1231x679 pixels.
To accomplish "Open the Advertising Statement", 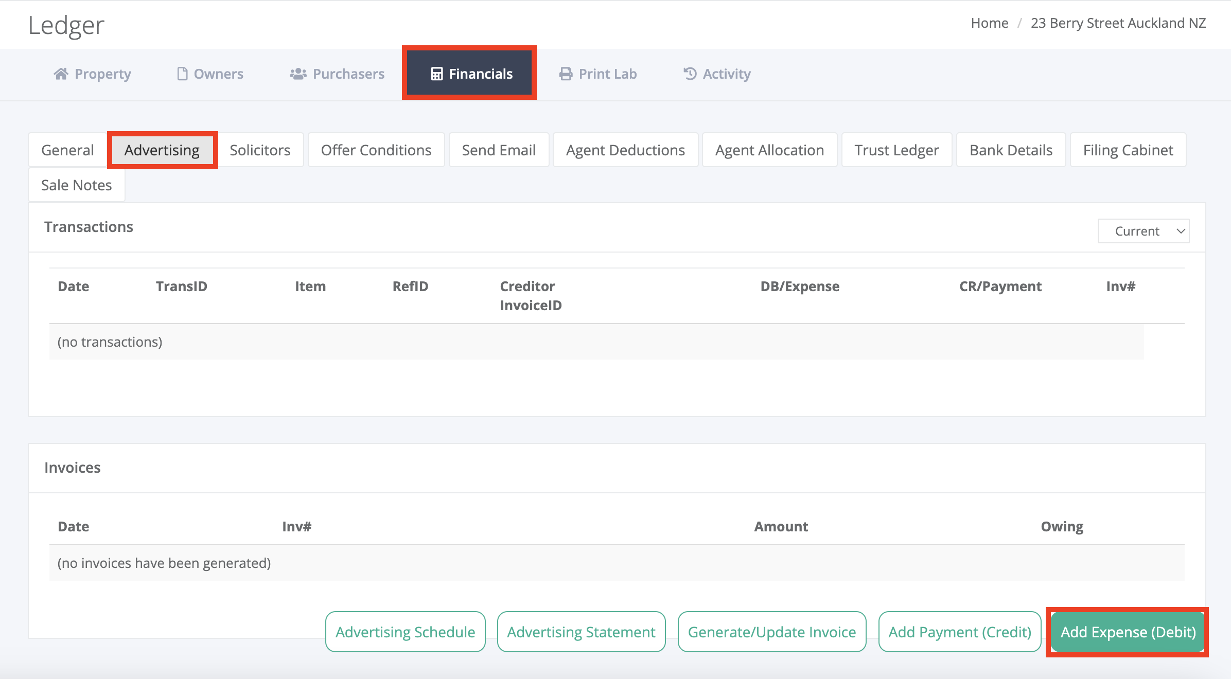I will point(581,632).
